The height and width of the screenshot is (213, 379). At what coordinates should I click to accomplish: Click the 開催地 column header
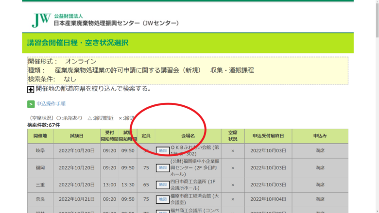(x=40, y=136)
